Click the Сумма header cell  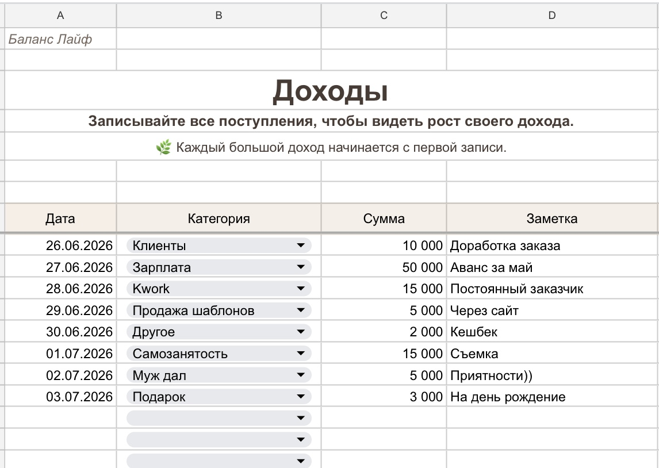pos(384,218)
